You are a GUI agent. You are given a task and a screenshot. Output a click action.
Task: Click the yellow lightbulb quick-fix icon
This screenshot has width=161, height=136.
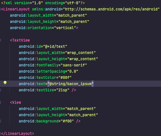(x=5, y=83)
